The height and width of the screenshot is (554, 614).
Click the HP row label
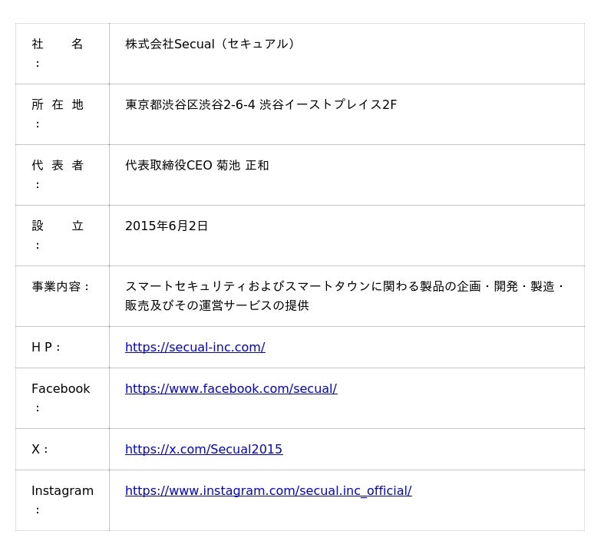pyautogui.click(x=45, y=348)
